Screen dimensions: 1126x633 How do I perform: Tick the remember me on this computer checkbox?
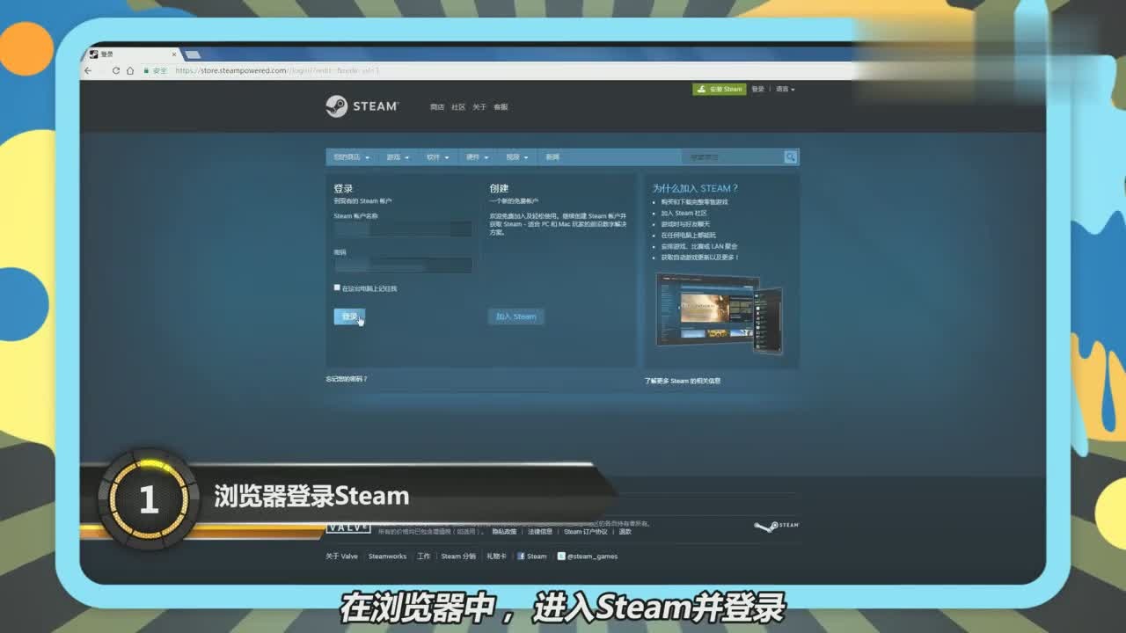(x=337, y=287)
